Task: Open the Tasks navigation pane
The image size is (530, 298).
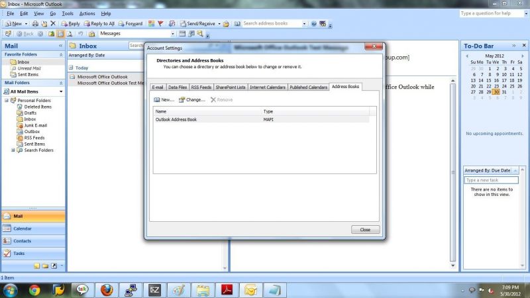Action: coord(33,254)
